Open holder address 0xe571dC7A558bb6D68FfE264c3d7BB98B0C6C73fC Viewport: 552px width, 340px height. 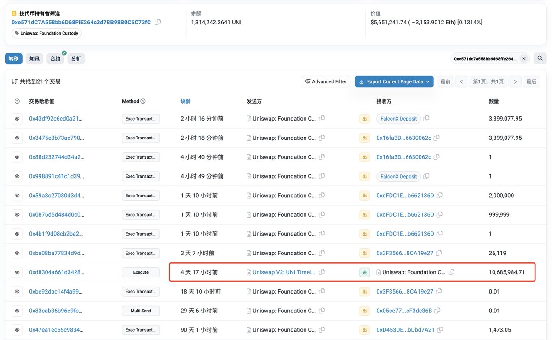[81, 22]
